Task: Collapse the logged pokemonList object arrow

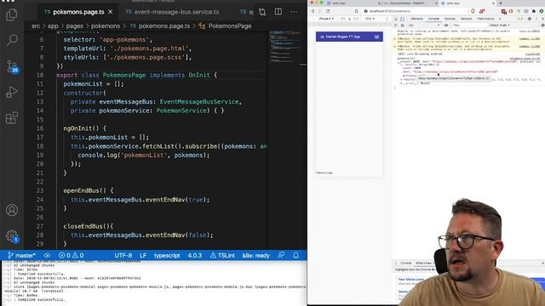Action: (399, 62)
